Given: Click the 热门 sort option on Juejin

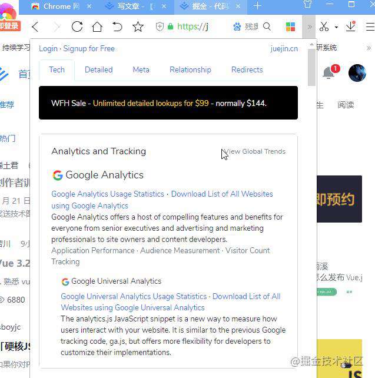Looking at the screenshot, I should coord(8,138).
